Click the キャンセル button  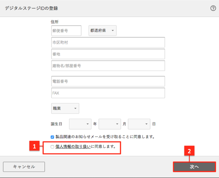click(24, 167)
